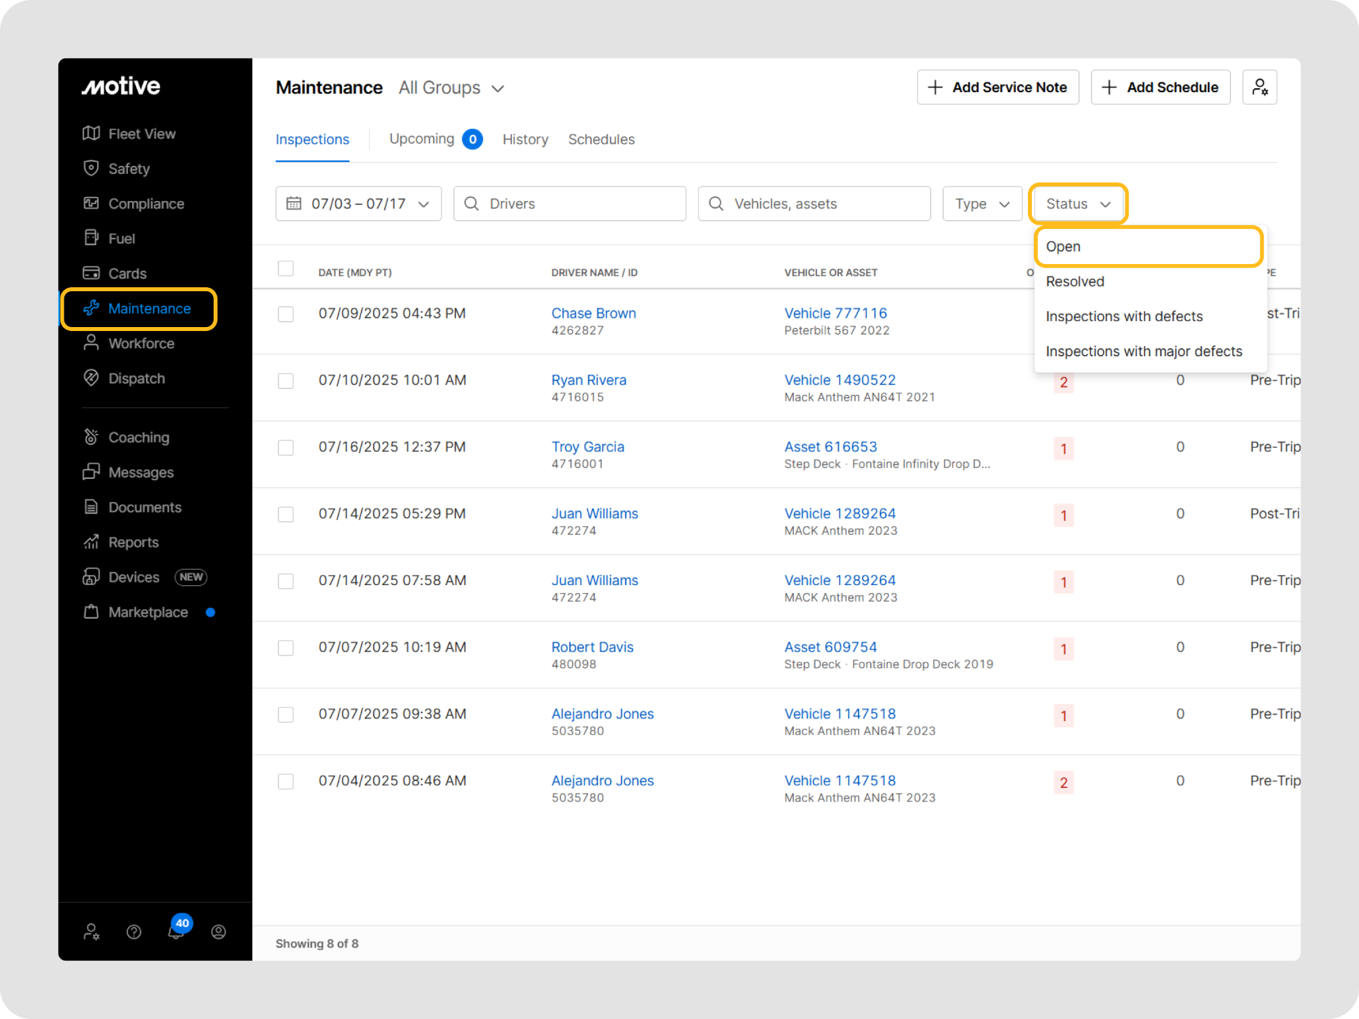Select checkbox for Troy Garcia row
Viewport: 1359px width, 1019px height.
286,448
